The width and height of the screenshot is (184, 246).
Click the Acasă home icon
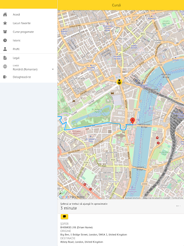(5, 14)
